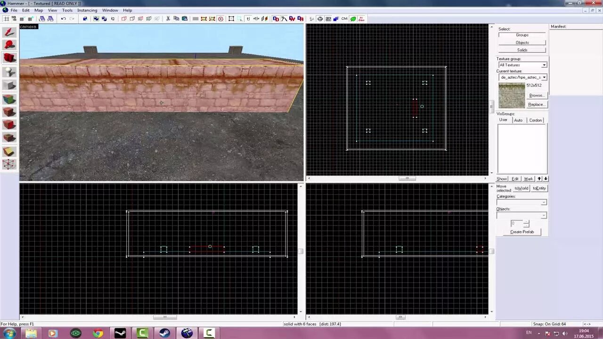
Task: Select the Magnify tool
Action: (9, 45)
